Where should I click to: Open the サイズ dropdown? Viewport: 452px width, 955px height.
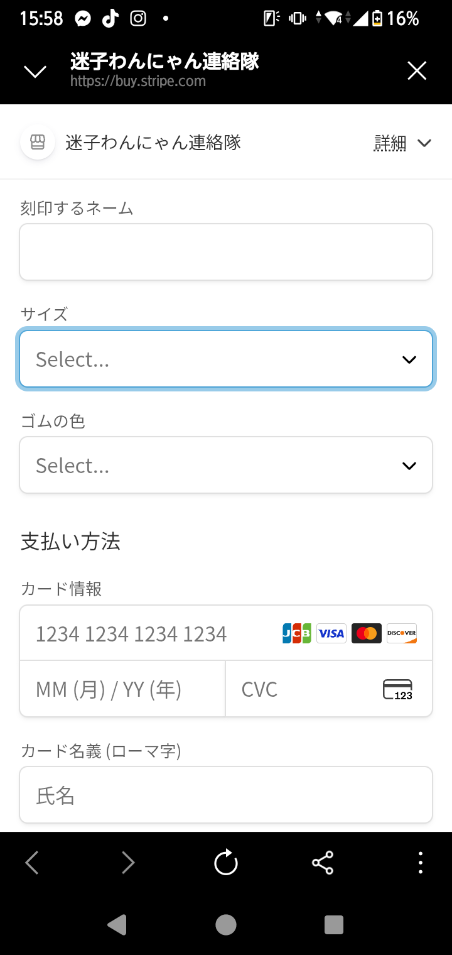pos(226,359)
